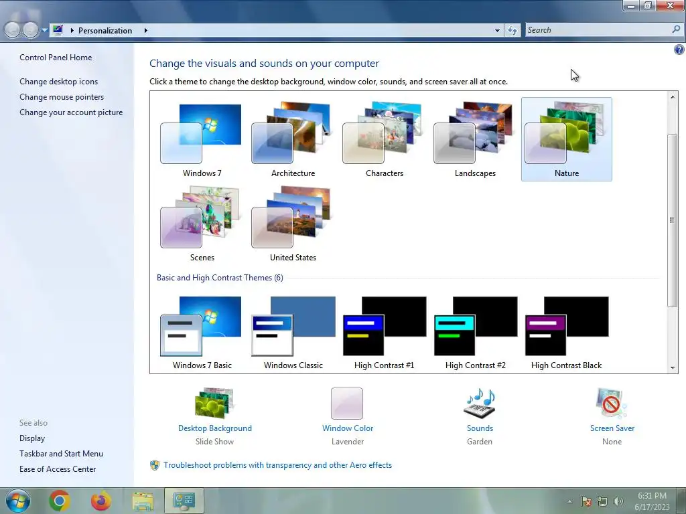The height and width of the screenshot is (514, 686).
Task: Go to Control Panel Home
Action: click(56, 58)
